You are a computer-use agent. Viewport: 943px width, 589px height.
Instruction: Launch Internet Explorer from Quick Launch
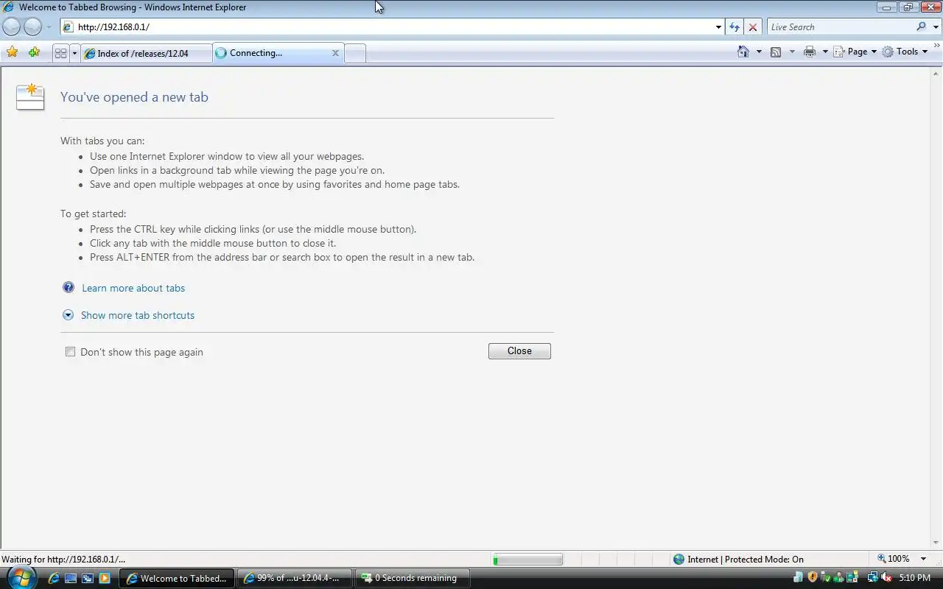click(x=54, y=579)
